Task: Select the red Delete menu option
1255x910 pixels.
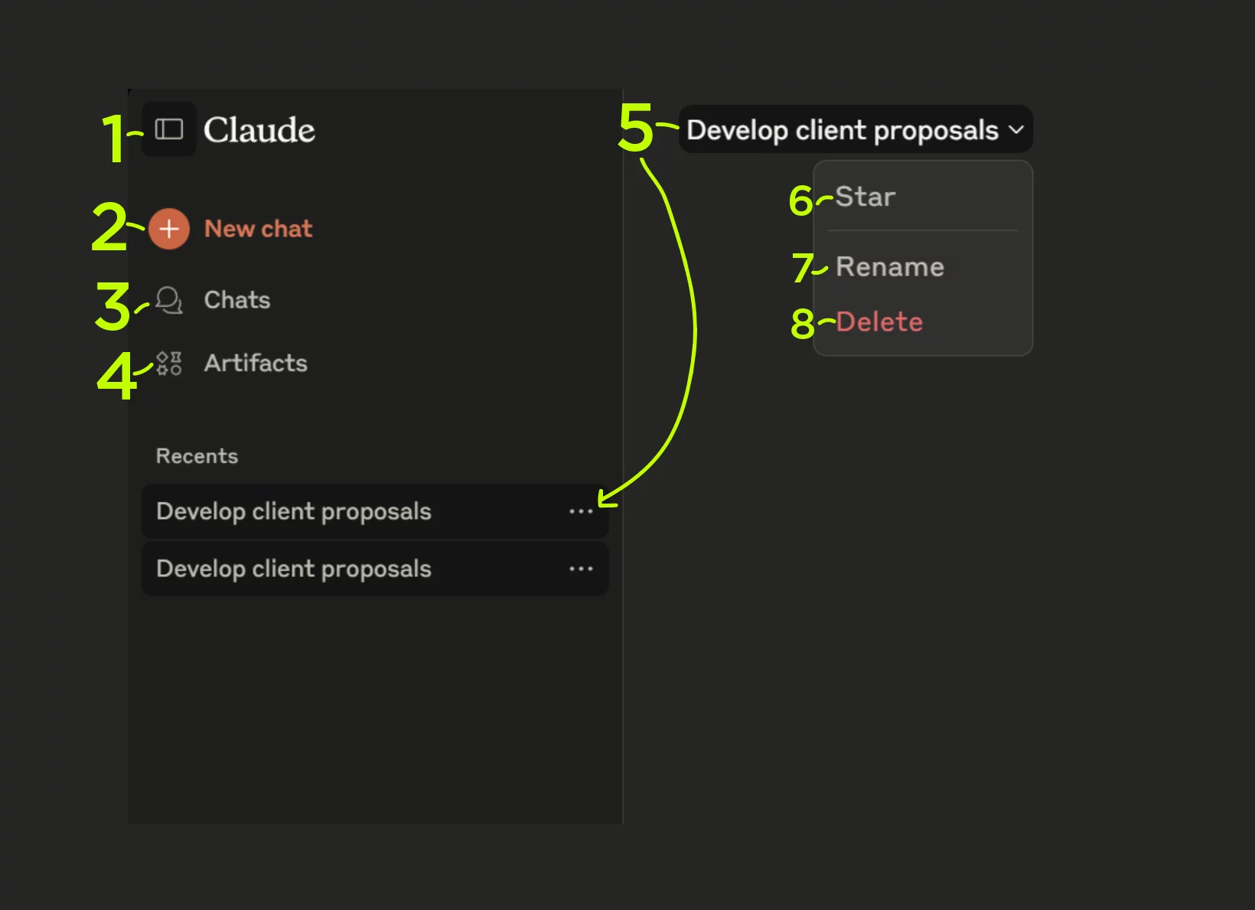Action: [879, 322]
